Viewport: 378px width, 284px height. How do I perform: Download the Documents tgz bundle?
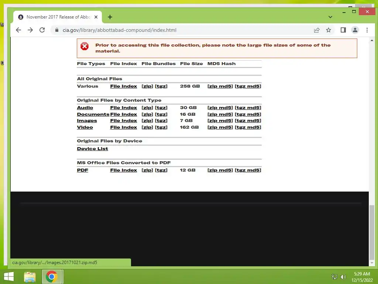tap(161, 114)
